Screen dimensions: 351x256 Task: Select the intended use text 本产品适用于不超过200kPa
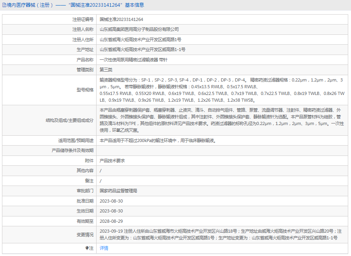tap(158, 140)
